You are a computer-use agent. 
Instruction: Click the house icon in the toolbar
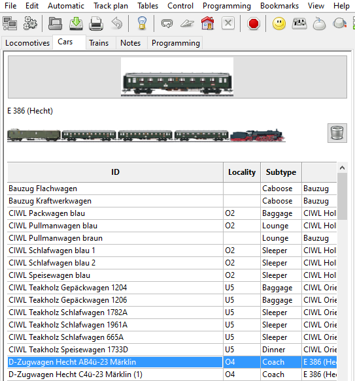(x=207, y=23)
